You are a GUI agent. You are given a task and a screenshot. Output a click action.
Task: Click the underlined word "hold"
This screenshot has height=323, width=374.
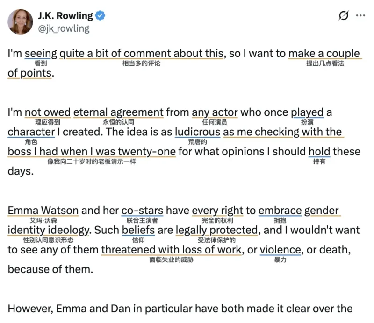coord(319,151)
